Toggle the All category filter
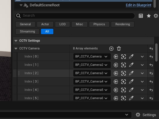Viewport: 159px width, 119px height. click(x=47, y=31)
